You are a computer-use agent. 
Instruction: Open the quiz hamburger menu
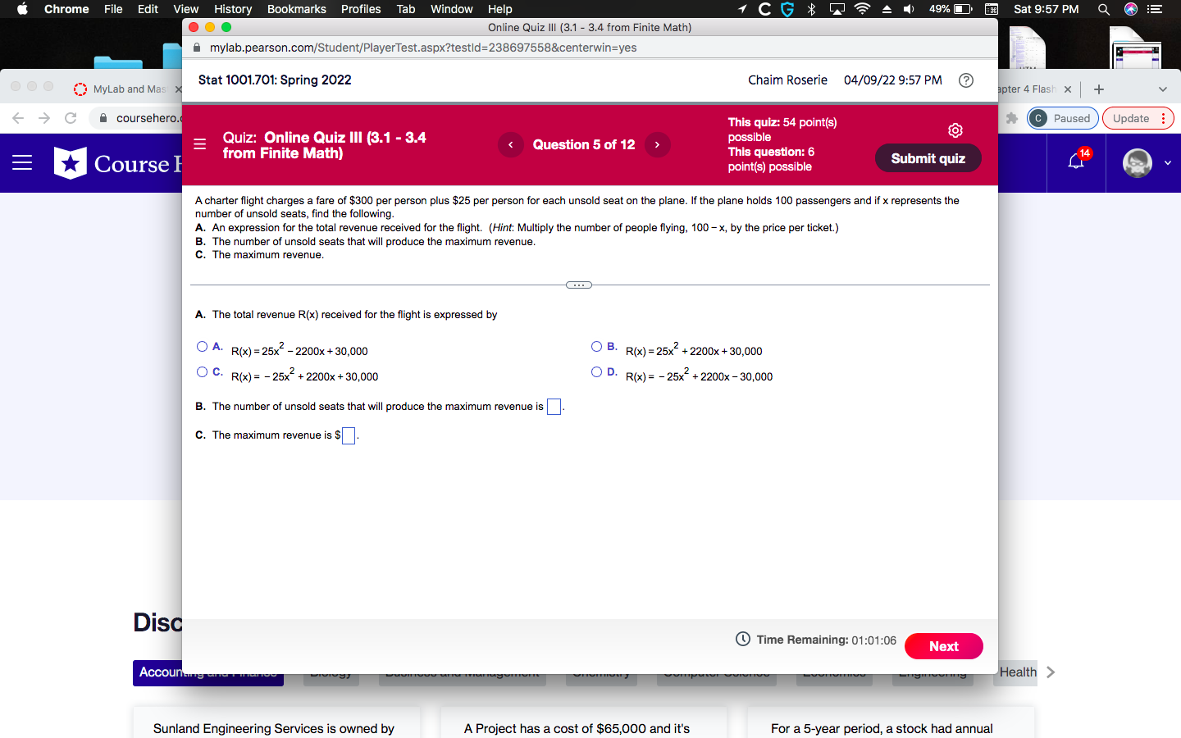pyautogui.click(x=199, y=144)
